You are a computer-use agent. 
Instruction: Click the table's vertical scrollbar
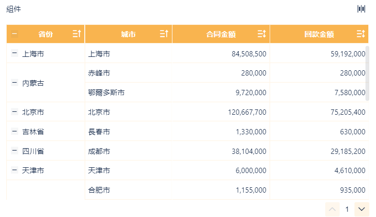tap(367, 73)
